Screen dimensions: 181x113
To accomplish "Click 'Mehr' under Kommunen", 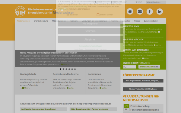I will click(x=103, y=88).
